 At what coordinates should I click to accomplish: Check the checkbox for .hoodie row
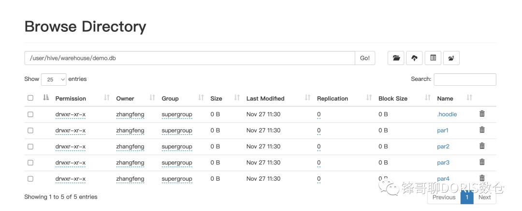coord(30,114)
